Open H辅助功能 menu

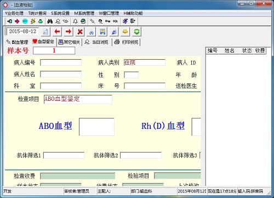[133, 13]
